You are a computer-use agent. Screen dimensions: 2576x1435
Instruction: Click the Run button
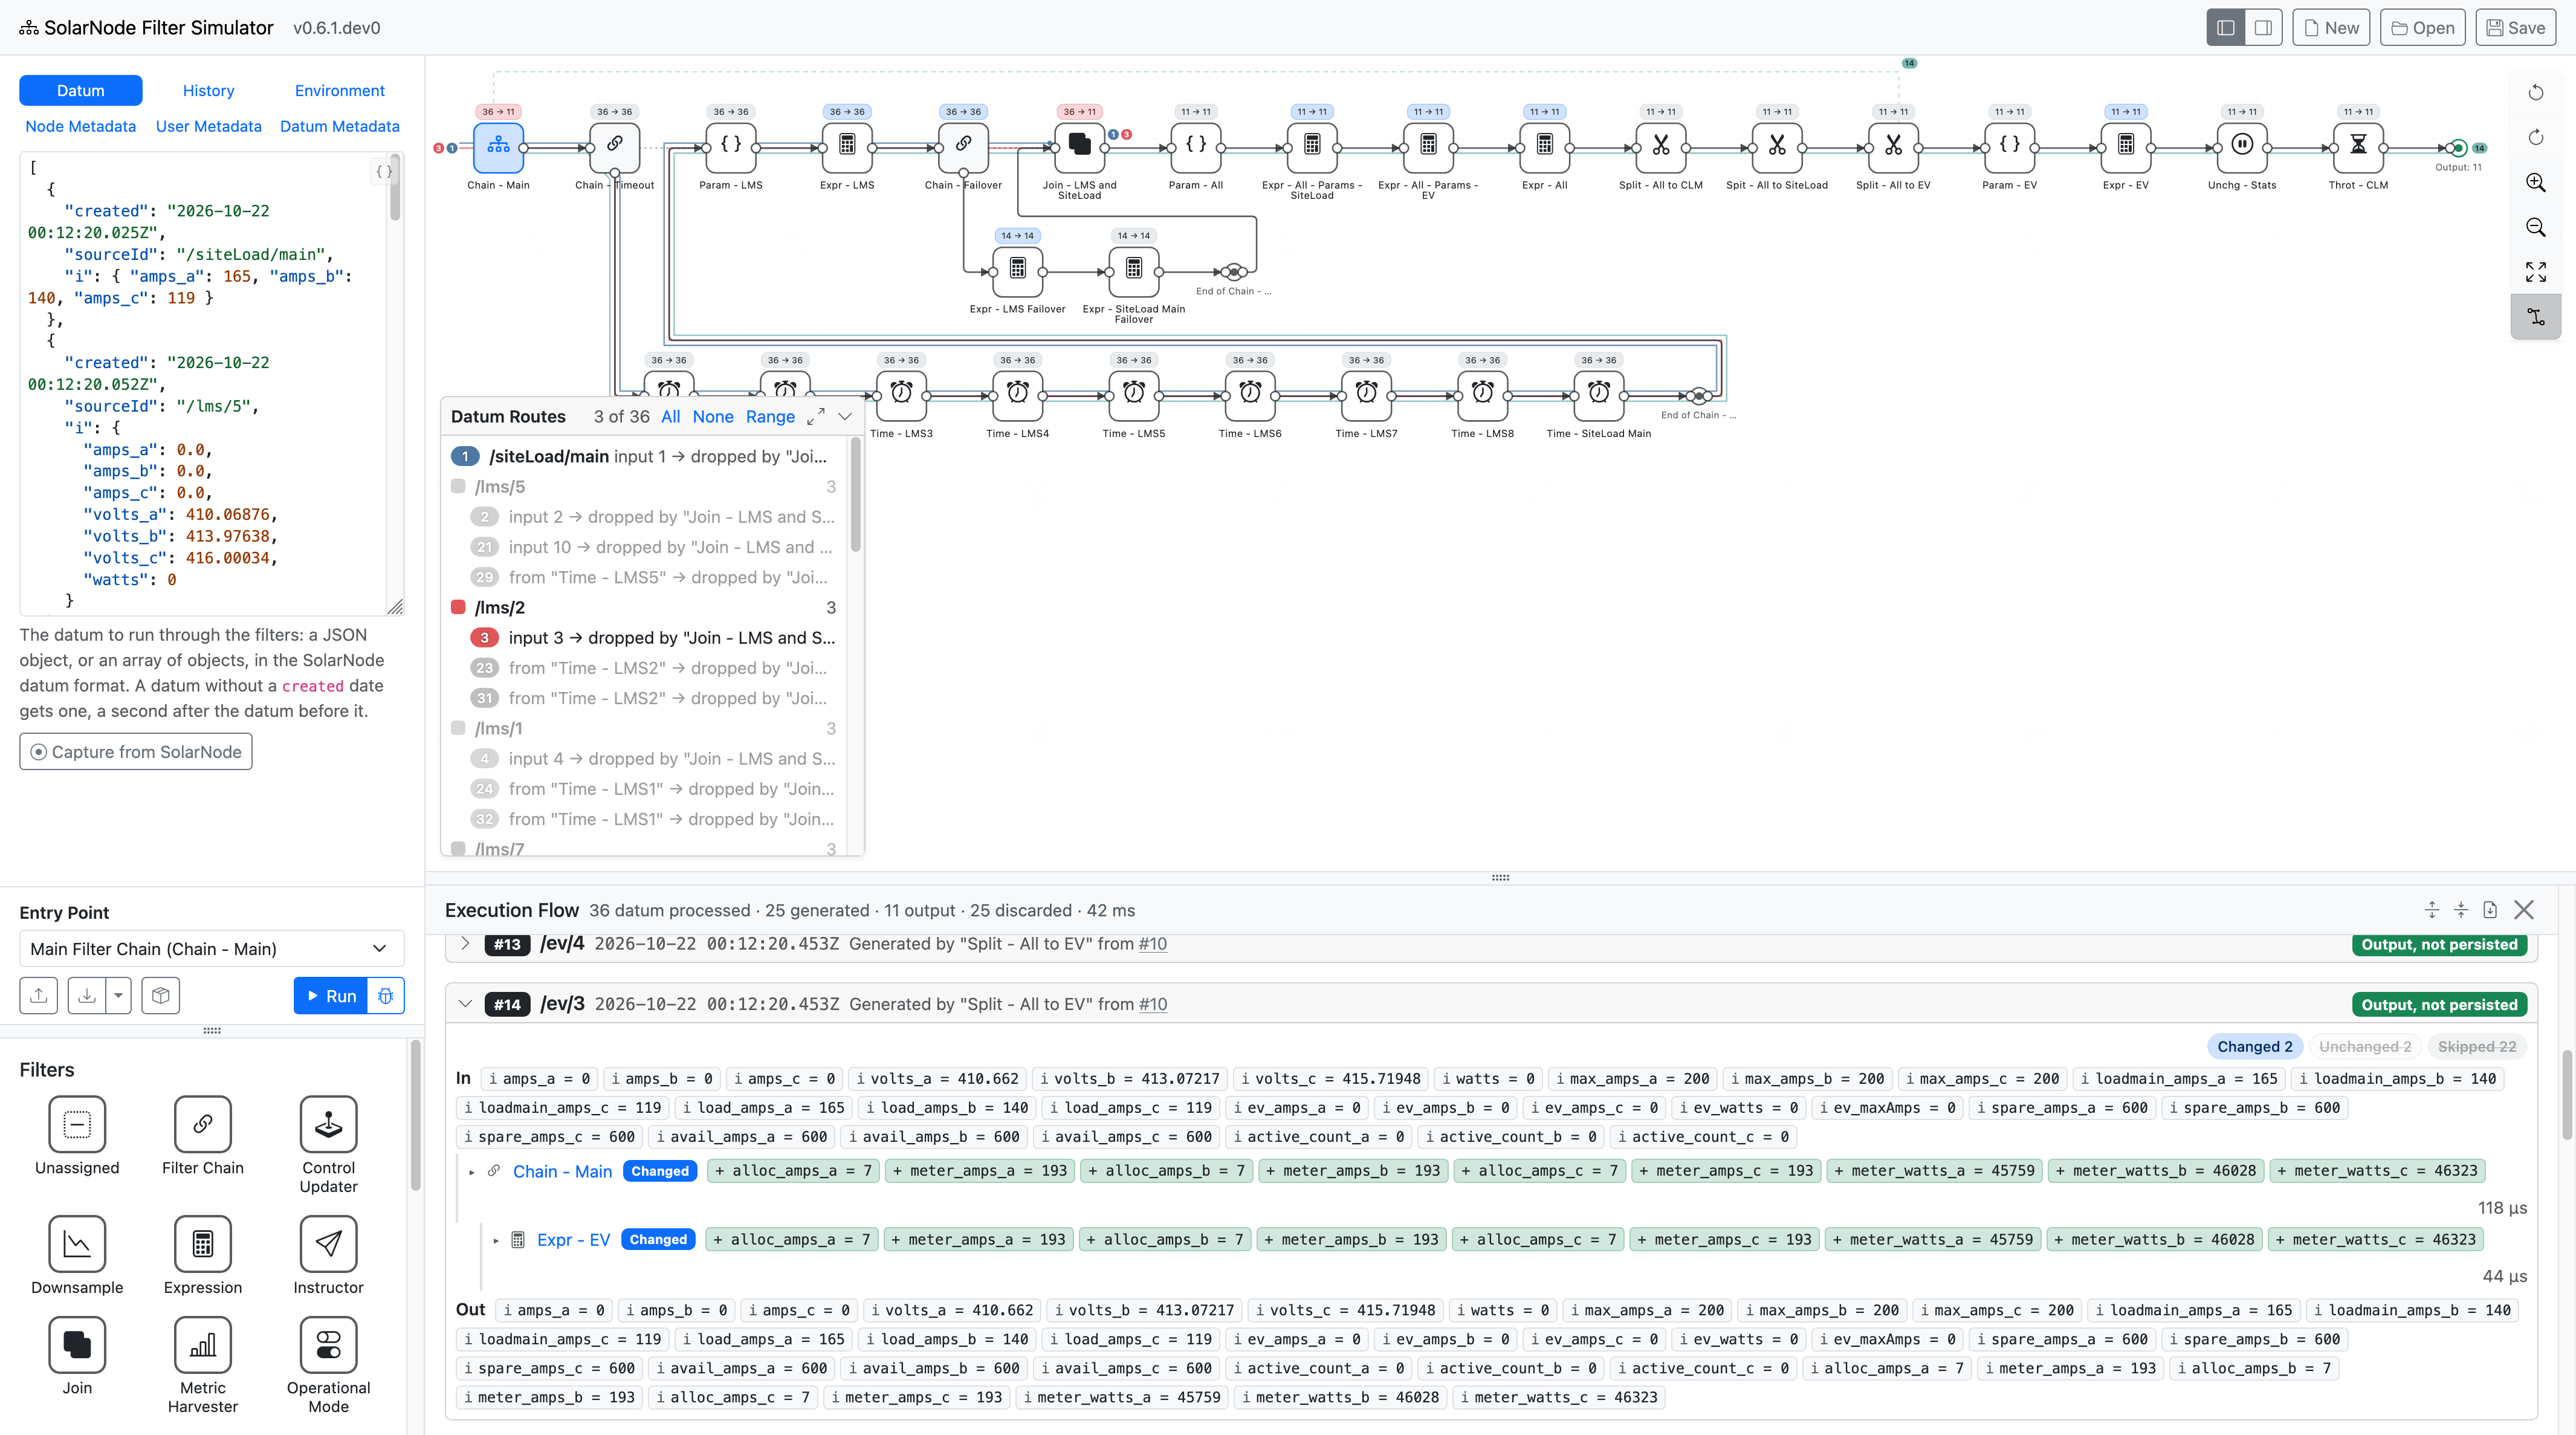[331, 996]
